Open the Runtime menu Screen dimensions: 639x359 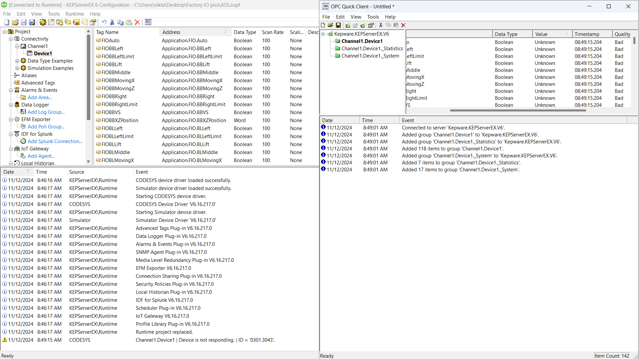coord(75,14)
